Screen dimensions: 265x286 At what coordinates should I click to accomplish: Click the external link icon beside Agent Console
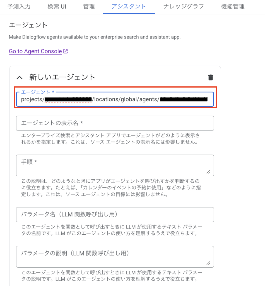(66, 51)
